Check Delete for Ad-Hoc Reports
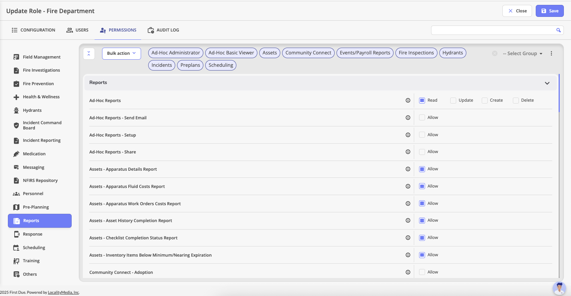The height and width of the screenshot is (296, 571). click(x=516, y=100)
